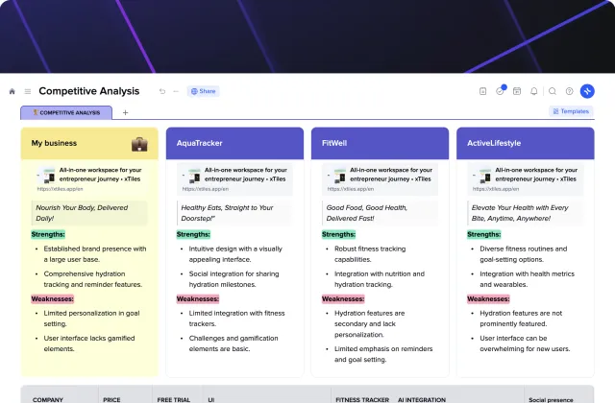Image resolution: width=615 pixels, height=403 pixels.
Task: Click the Share button
Action: 203,91
